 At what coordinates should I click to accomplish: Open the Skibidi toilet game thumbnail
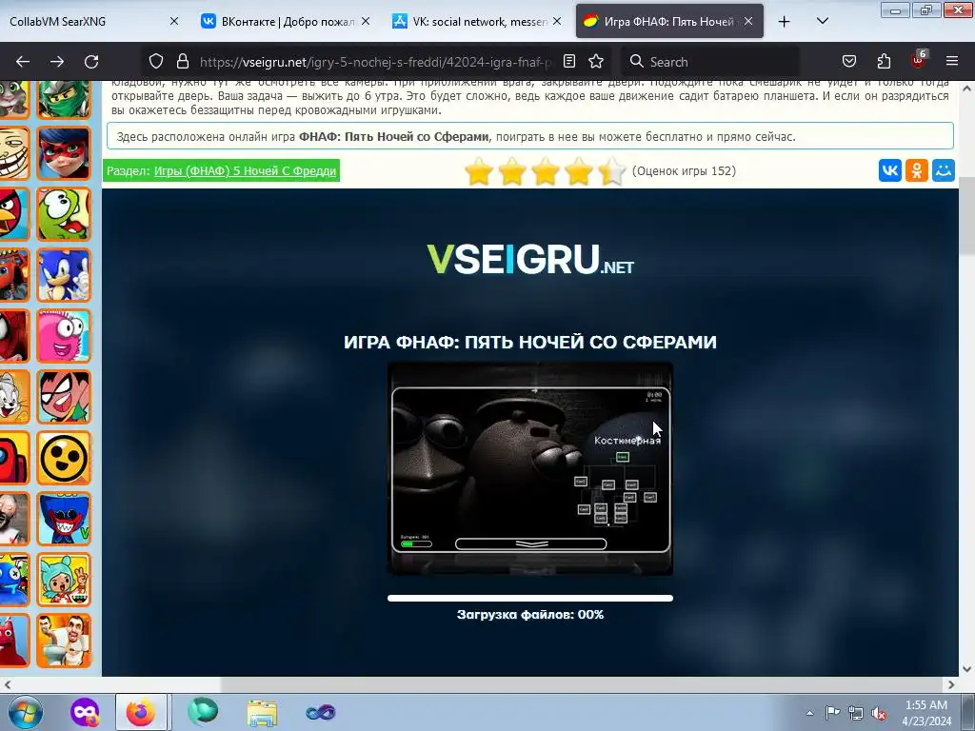pos(64,641)
